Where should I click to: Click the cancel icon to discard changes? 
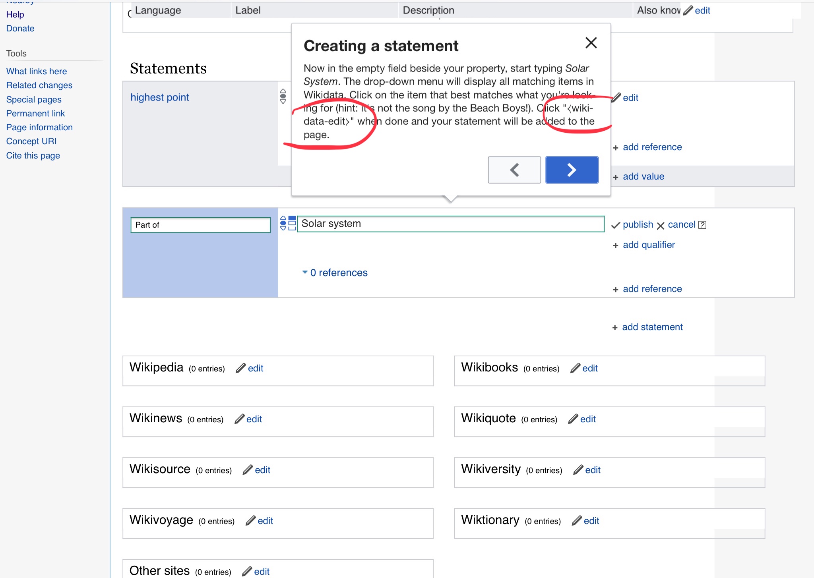tap(662, 224)
